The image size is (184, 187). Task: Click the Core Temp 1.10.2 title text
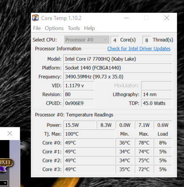click(x=61, y=18)
